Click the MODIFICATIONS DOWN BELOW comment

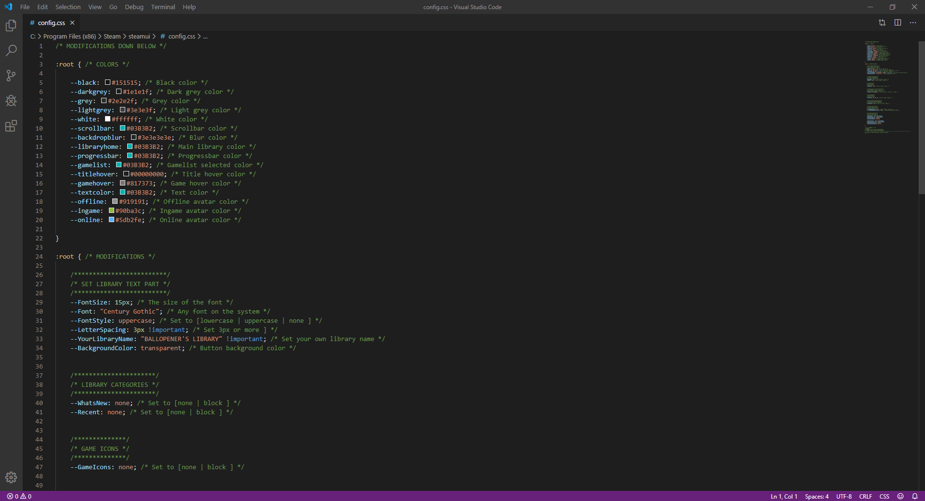(111, 46)
